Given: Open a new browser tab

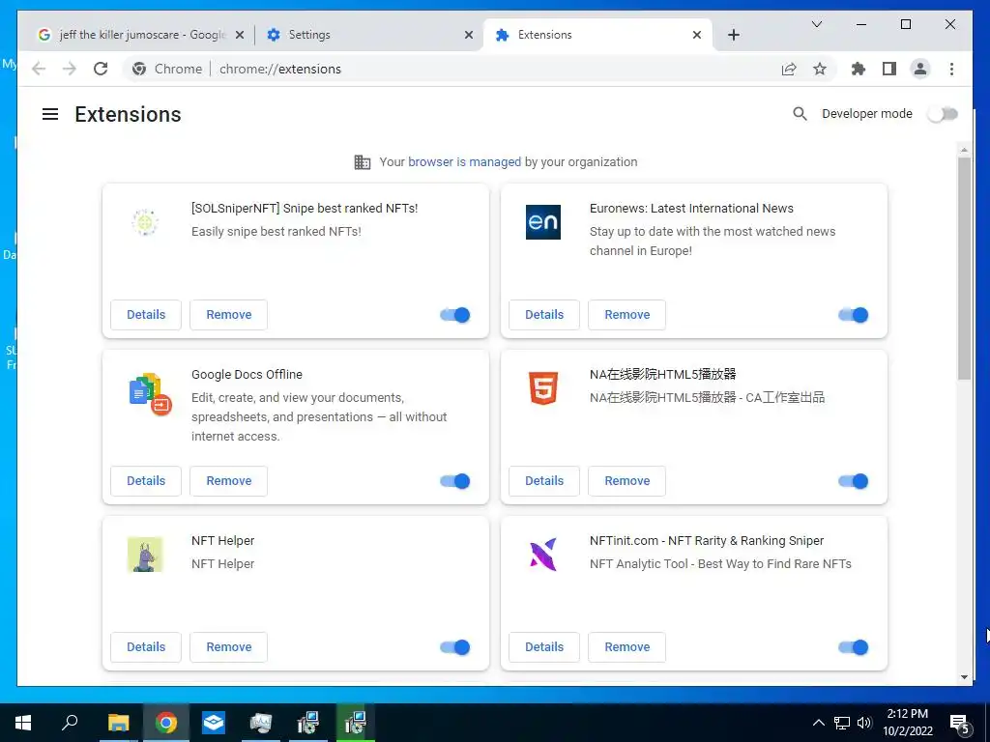Looking at the screenshot, I should coord(733,35).
